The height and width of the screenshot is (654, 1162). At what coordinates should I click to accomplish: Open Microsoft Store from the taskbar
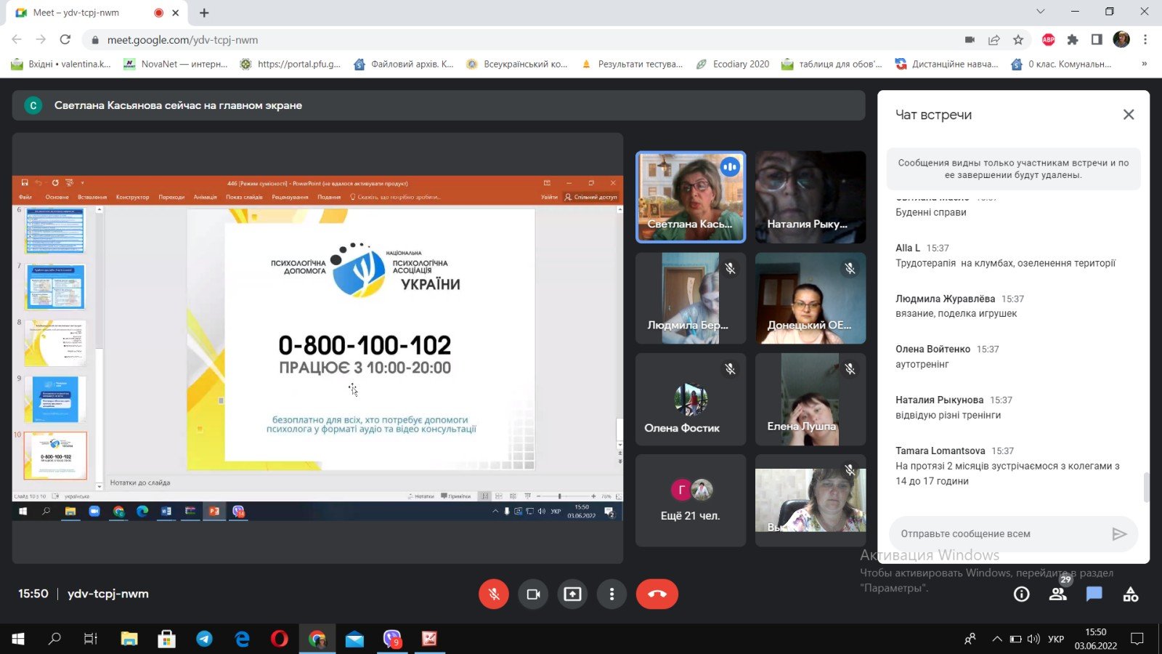pyautogui.click(x=167, y=639)
